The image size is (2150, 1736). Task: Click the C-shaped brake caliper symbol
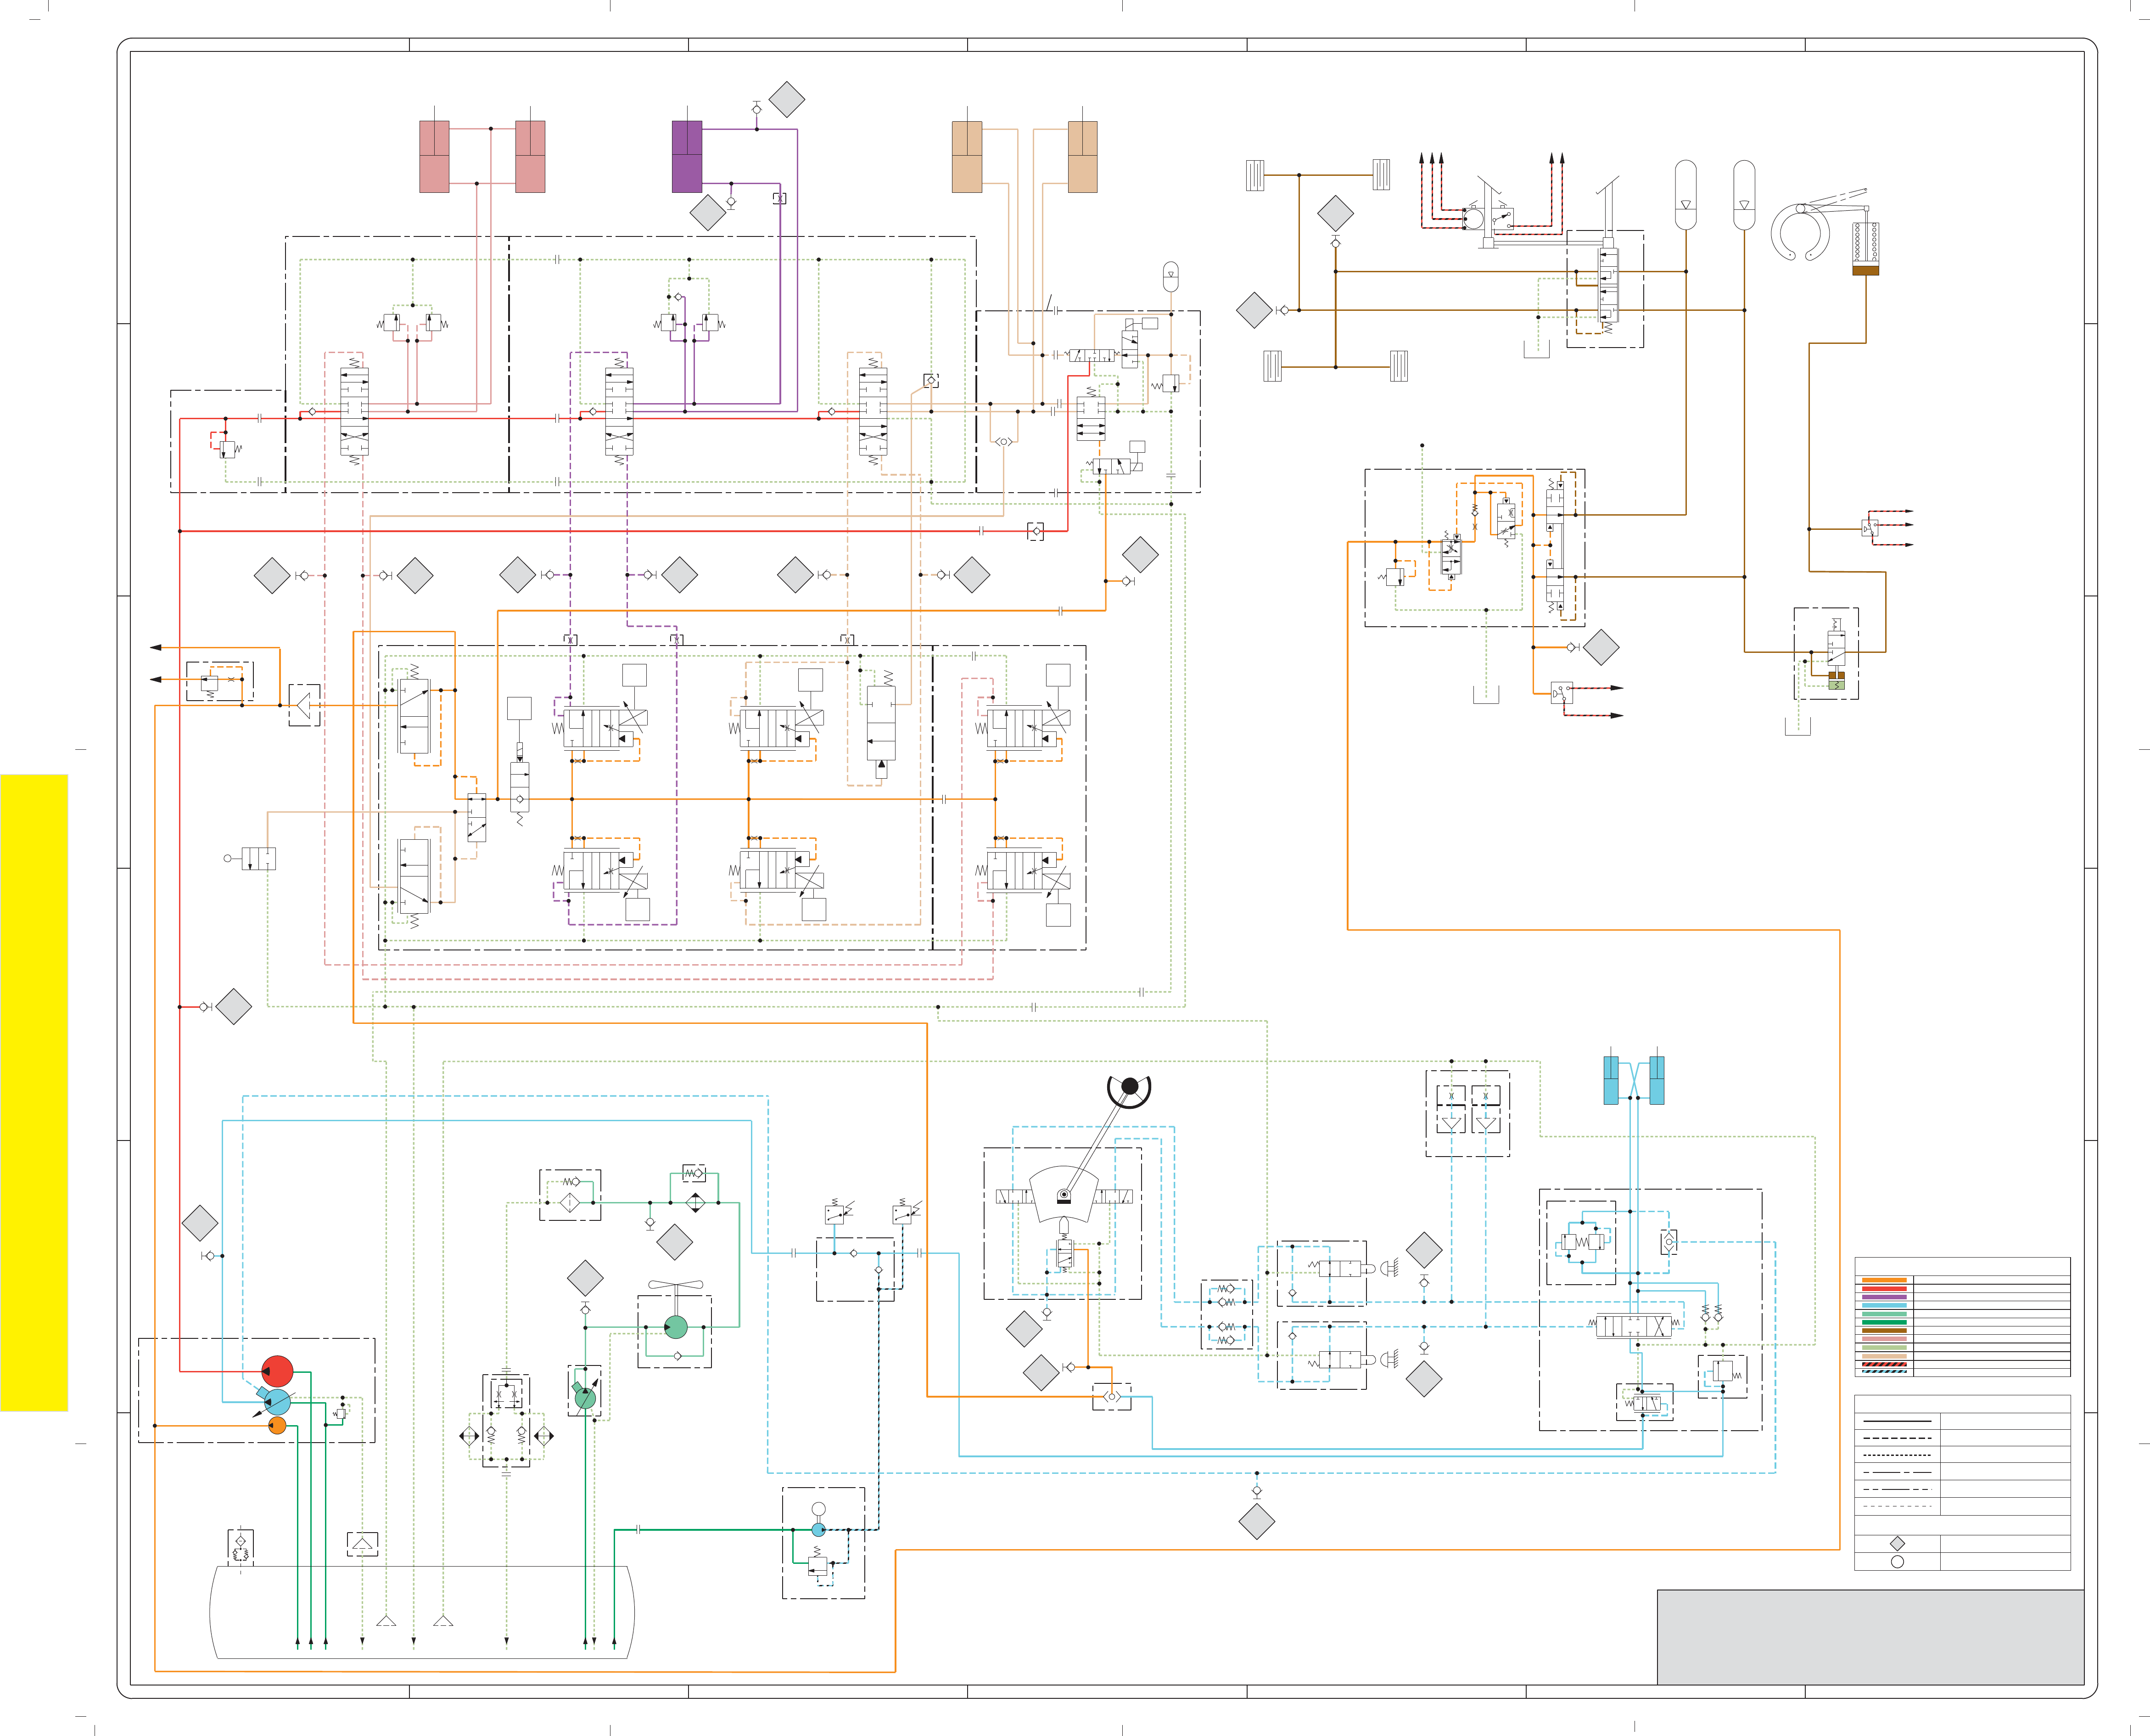(1801, 233)
